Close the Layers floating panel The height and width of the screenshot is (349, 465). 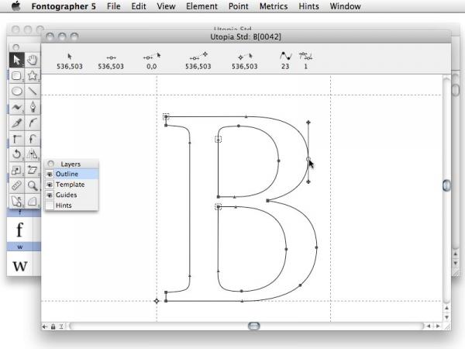(51, 164)
